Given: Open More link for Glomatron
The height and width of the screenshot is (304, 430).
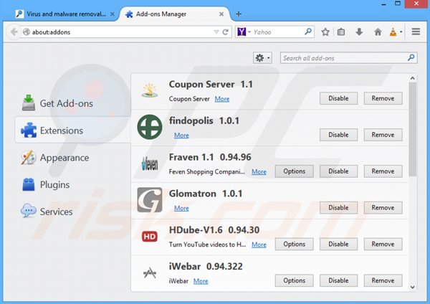Looking at the screenshot, I should coord(181,208).
